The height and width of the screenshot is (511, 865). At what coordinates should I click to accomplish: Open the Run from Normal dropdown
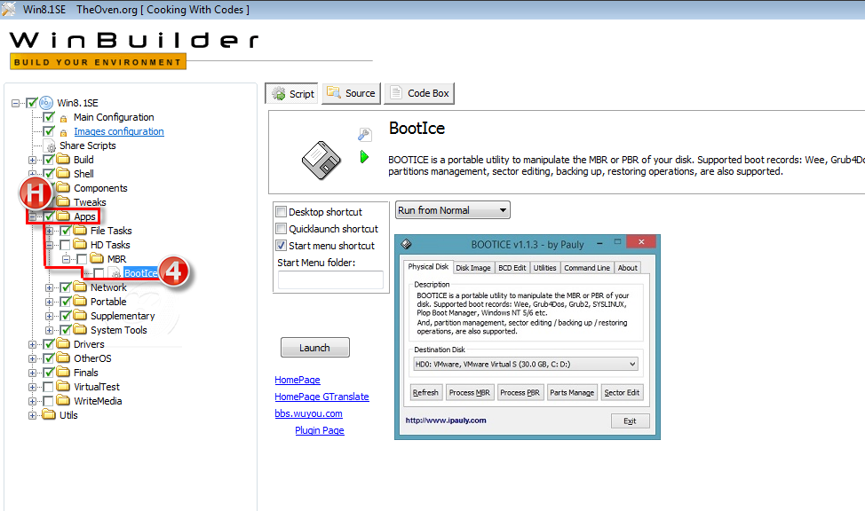click(x=452, y=210)
